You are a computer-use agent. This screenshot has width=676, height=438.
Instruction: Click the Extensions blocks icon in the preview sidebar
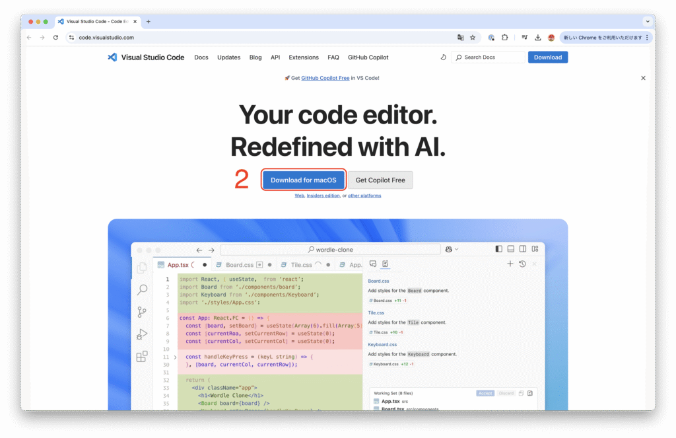click(x=142, y=356)
